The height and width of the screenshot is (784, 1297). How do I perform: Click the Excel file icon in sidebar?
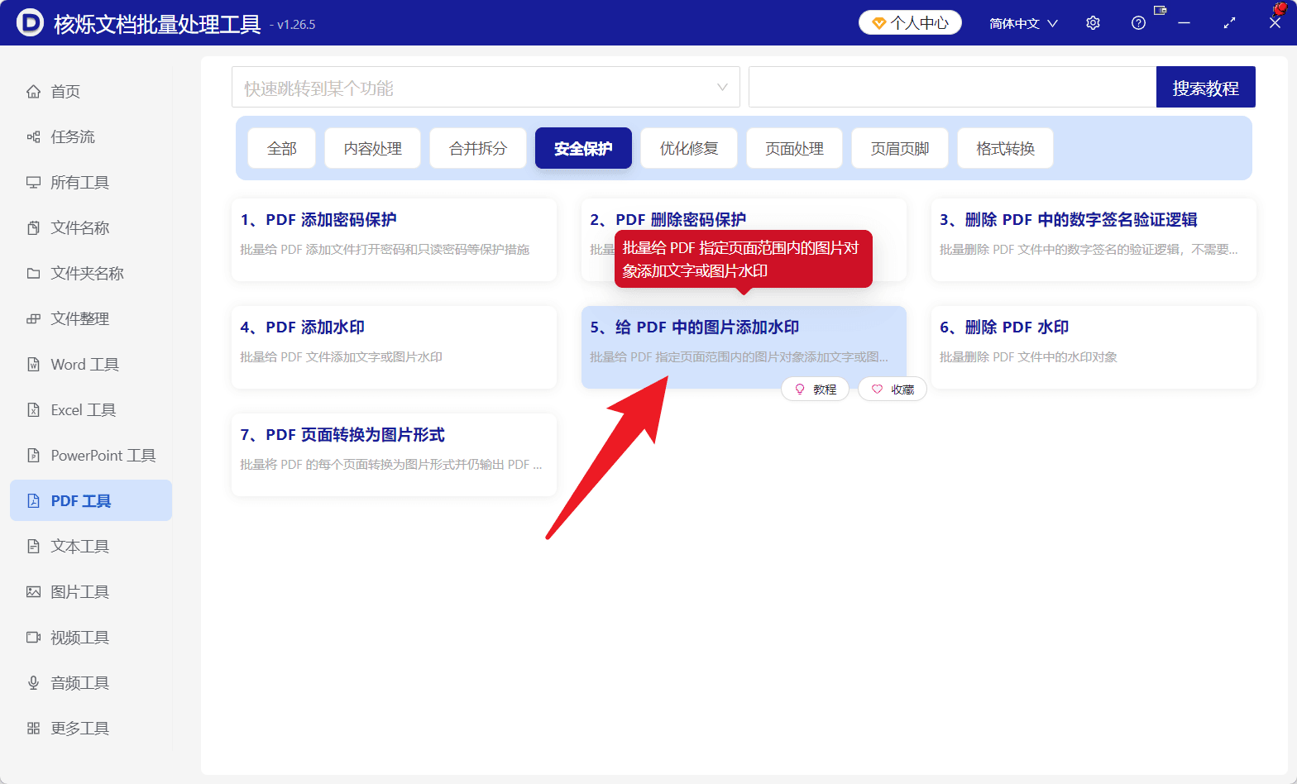(x=33, y=409)
